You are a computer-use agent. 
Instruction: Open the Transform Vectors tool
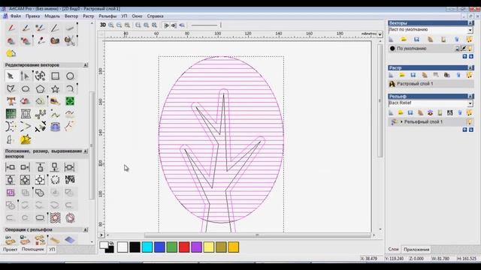point(40,76)
